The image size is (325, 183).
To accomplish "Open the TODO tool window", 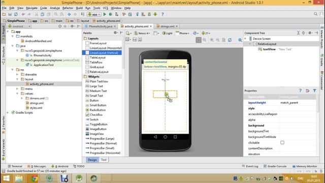I will 79,166.
